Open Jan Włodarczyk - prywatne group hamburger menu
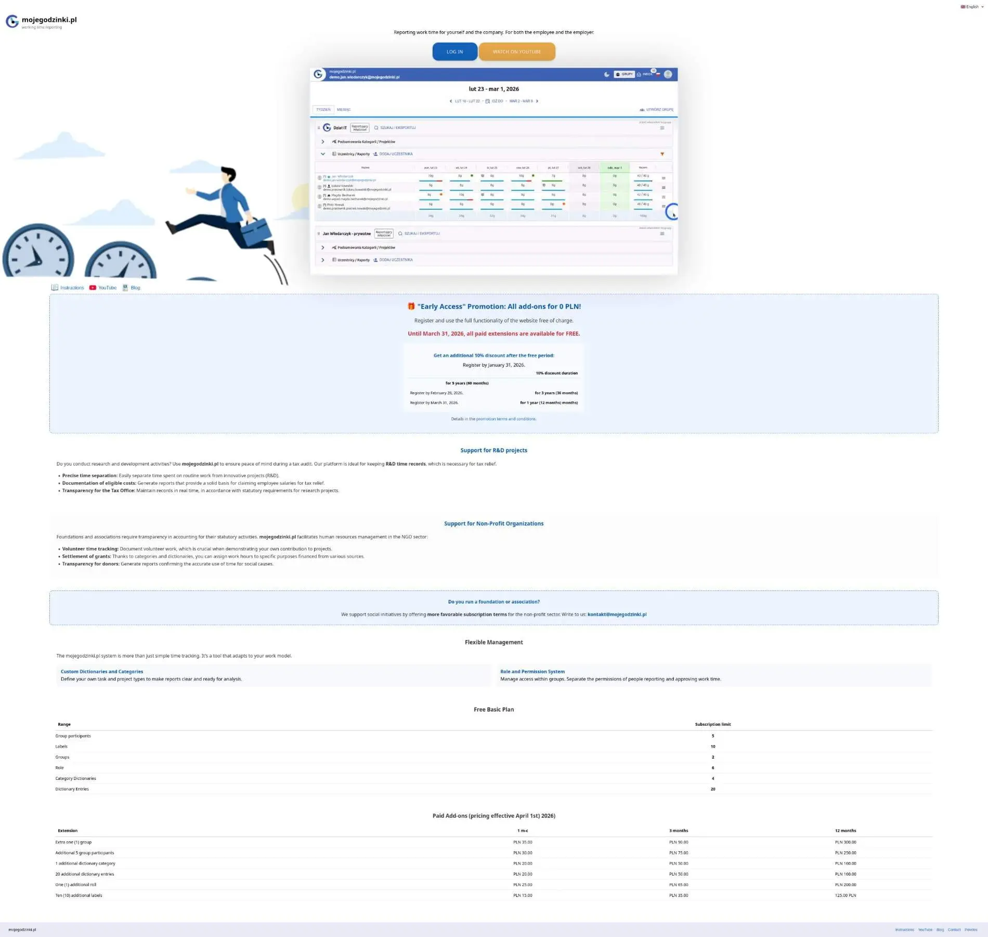The image size is (988, 937). click(662, 234)
